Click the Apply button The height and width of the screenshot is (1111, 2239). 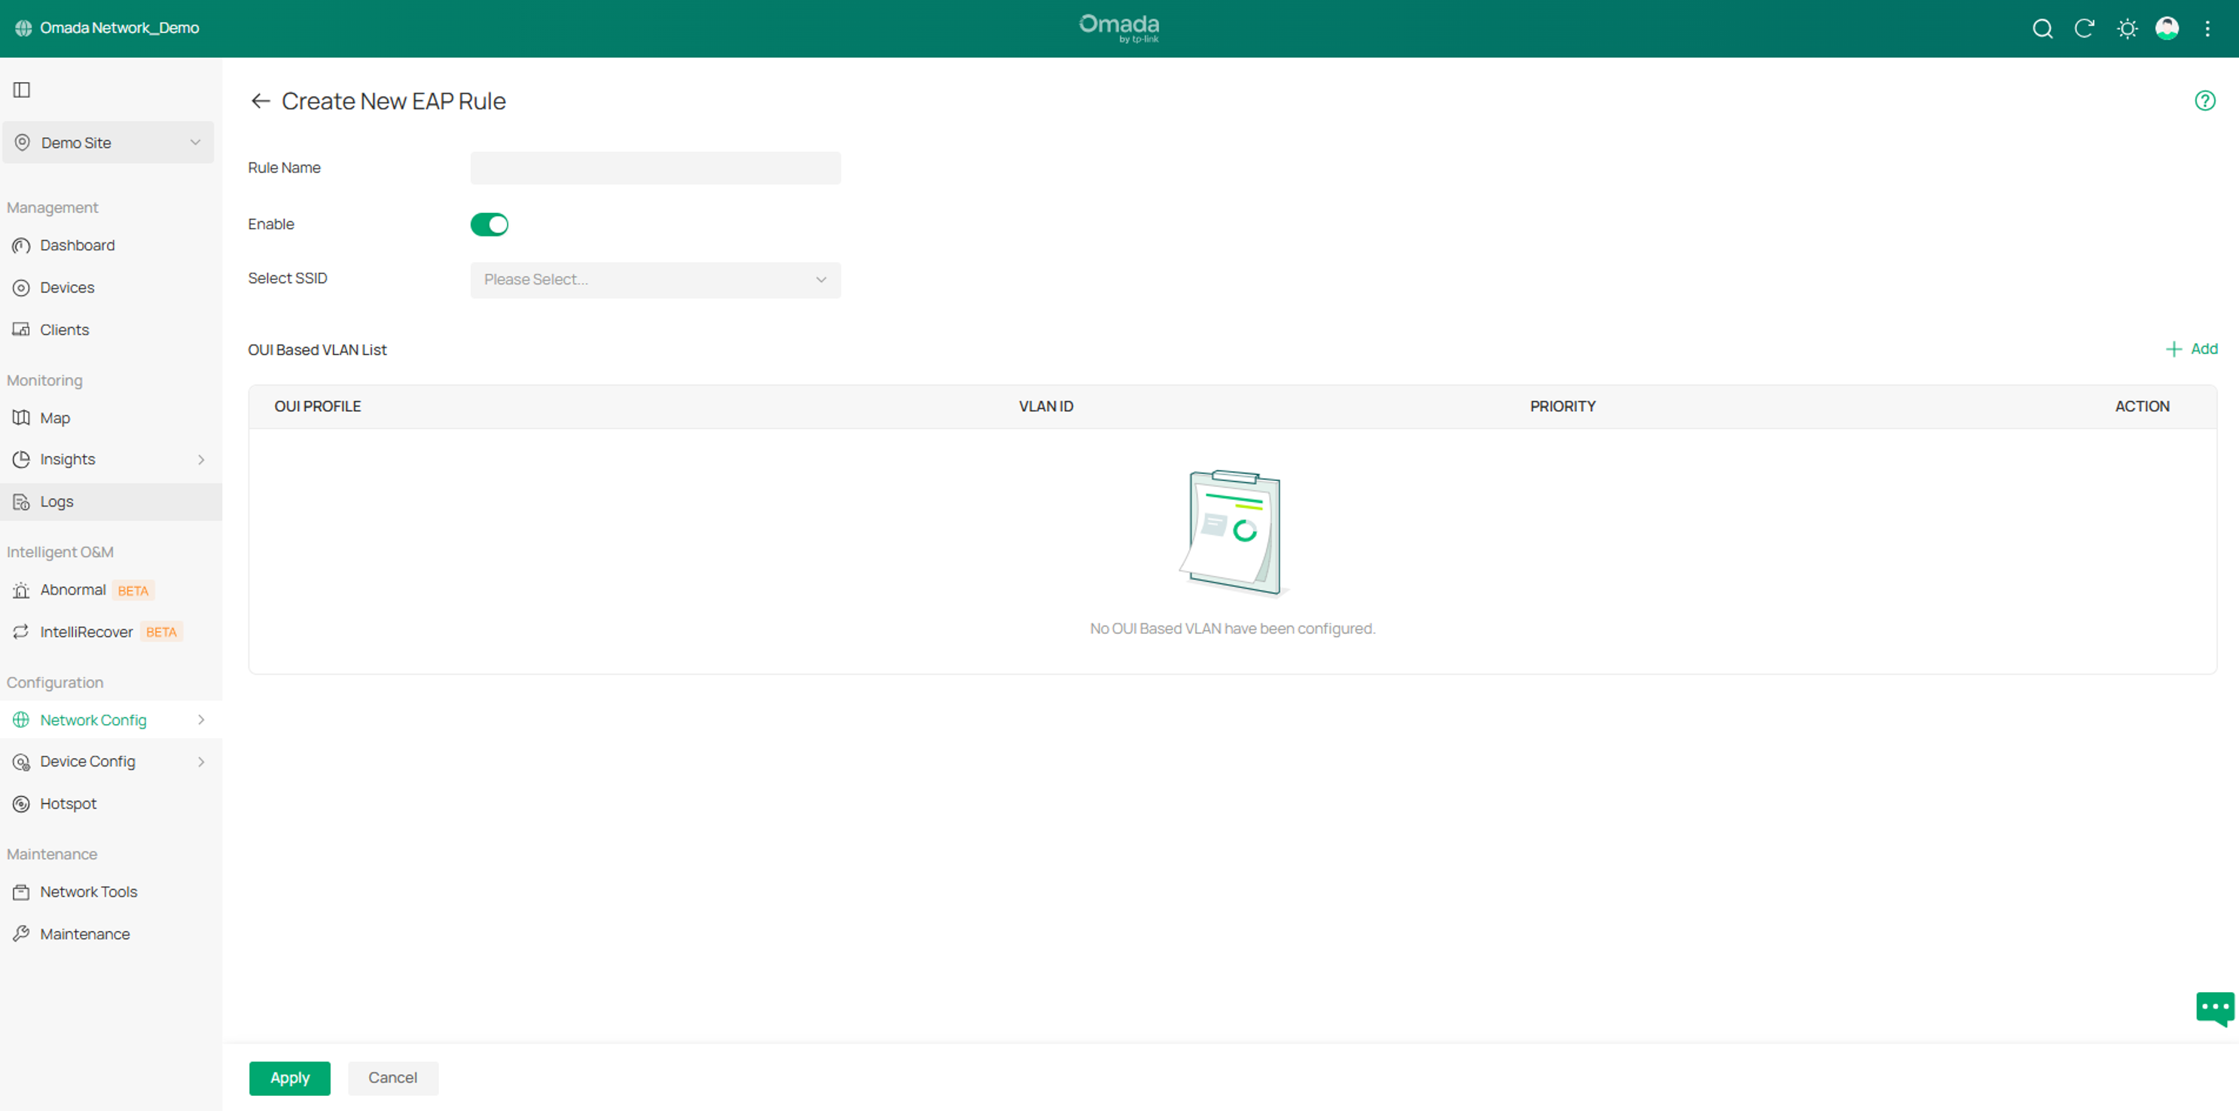pos(289,1078)
